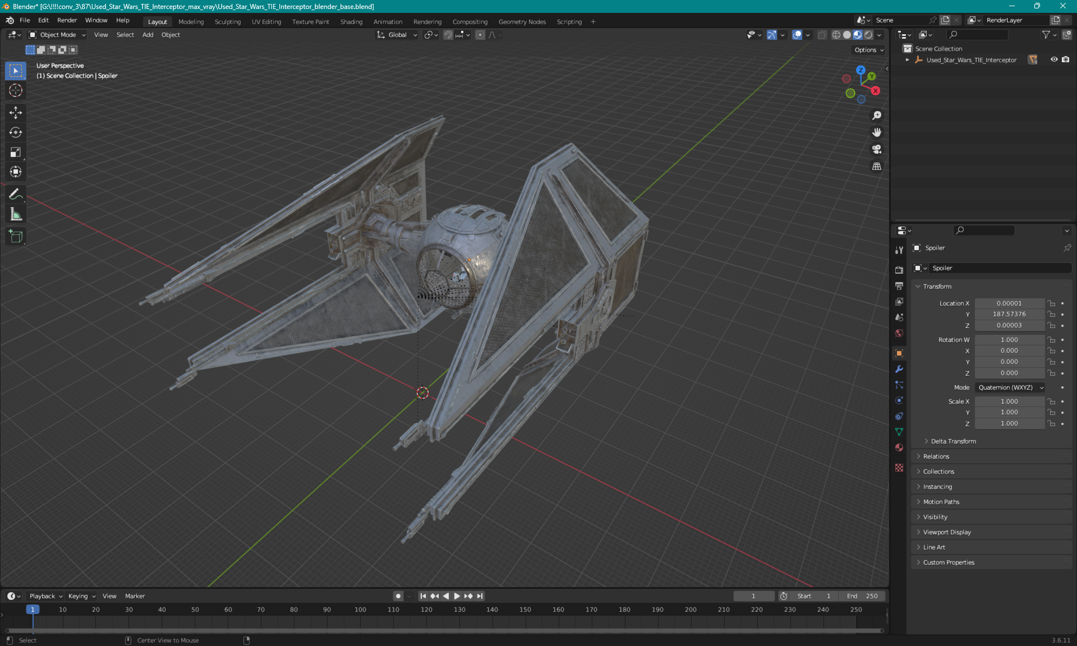
Task: Play animation forward
Action: (457, 596)
